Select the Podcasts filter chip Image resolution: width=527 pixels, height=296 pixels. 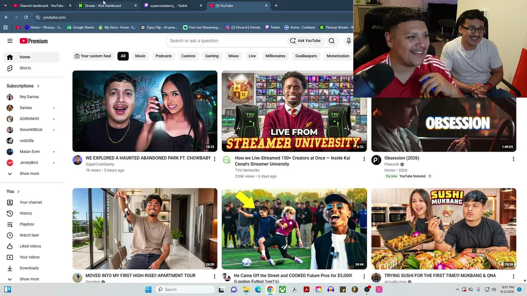click(x=163, y=56)
